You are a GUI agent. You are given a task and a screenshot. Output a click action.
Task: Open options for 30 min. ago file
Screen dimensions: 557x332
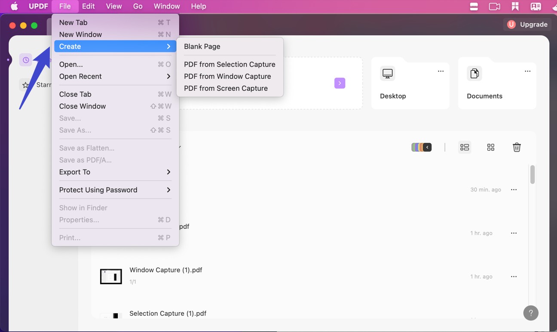[x=514, y=190]
